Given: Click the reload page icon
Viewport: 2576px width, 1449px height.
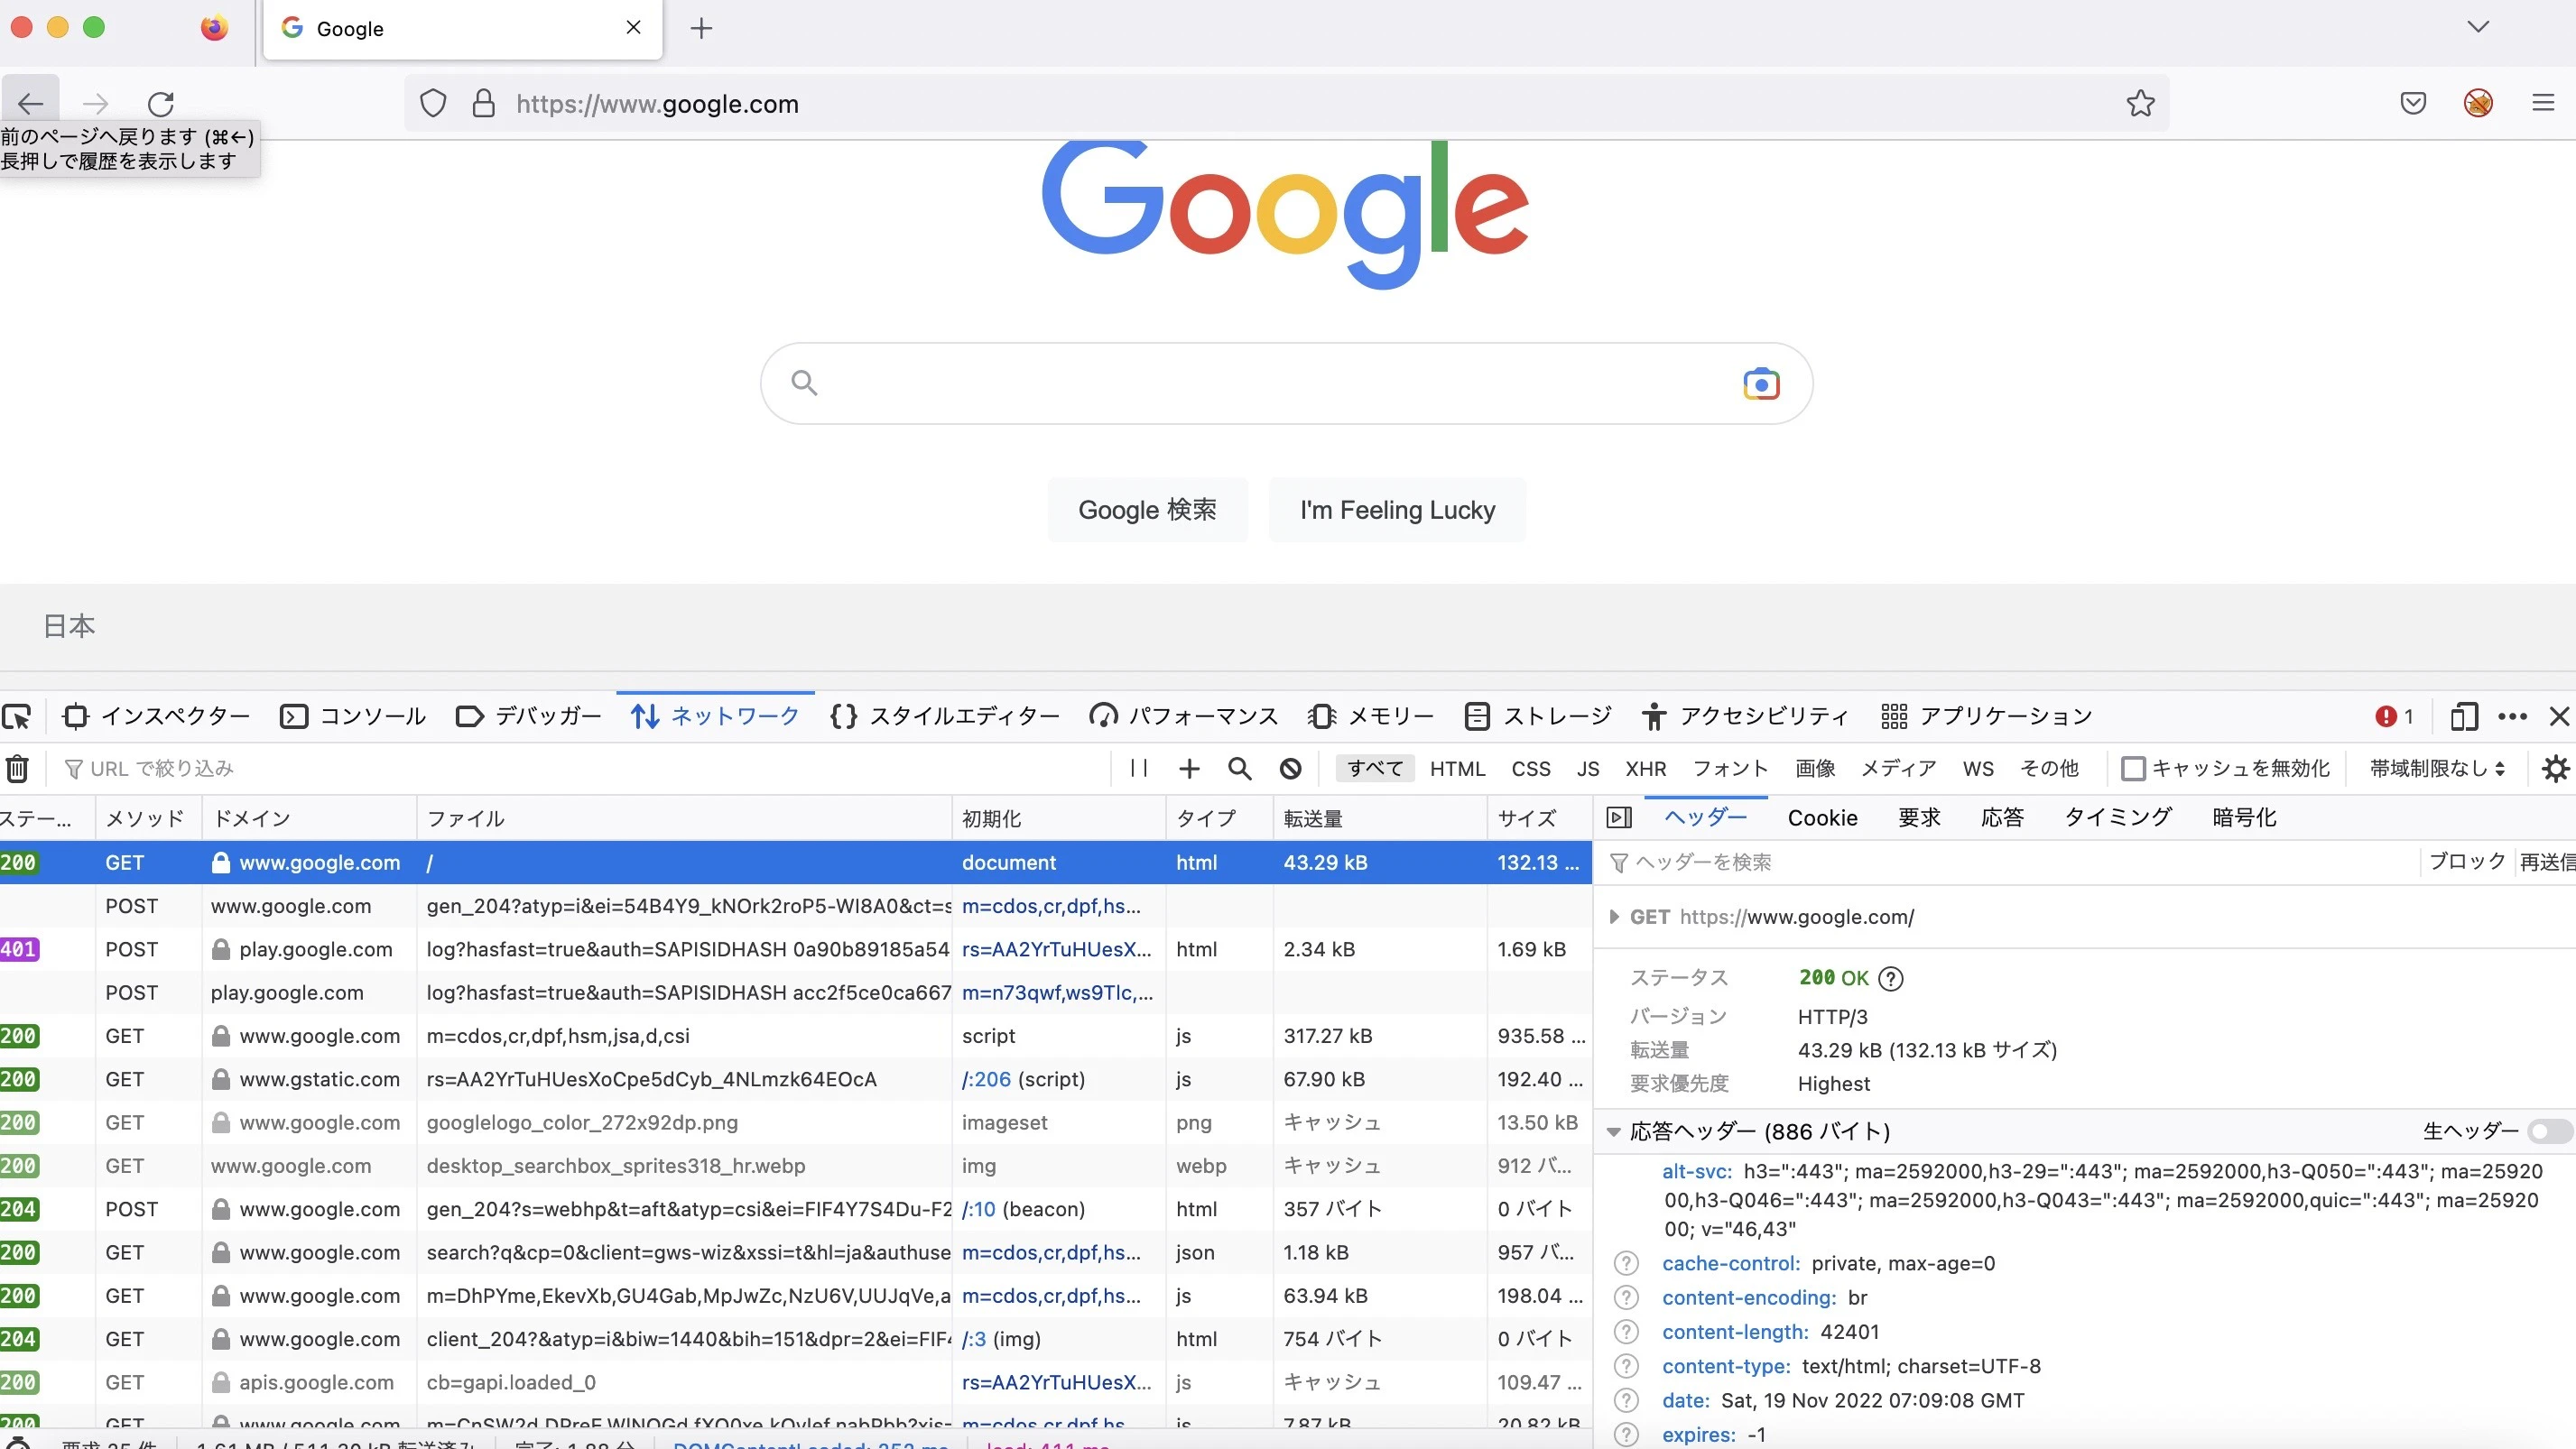Looking at the screenshot, I should [161, 104].
